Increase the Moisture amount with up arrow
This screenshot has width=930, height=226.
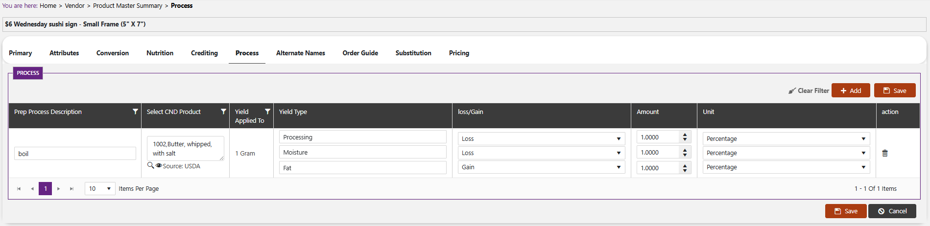tap(685, 150)
